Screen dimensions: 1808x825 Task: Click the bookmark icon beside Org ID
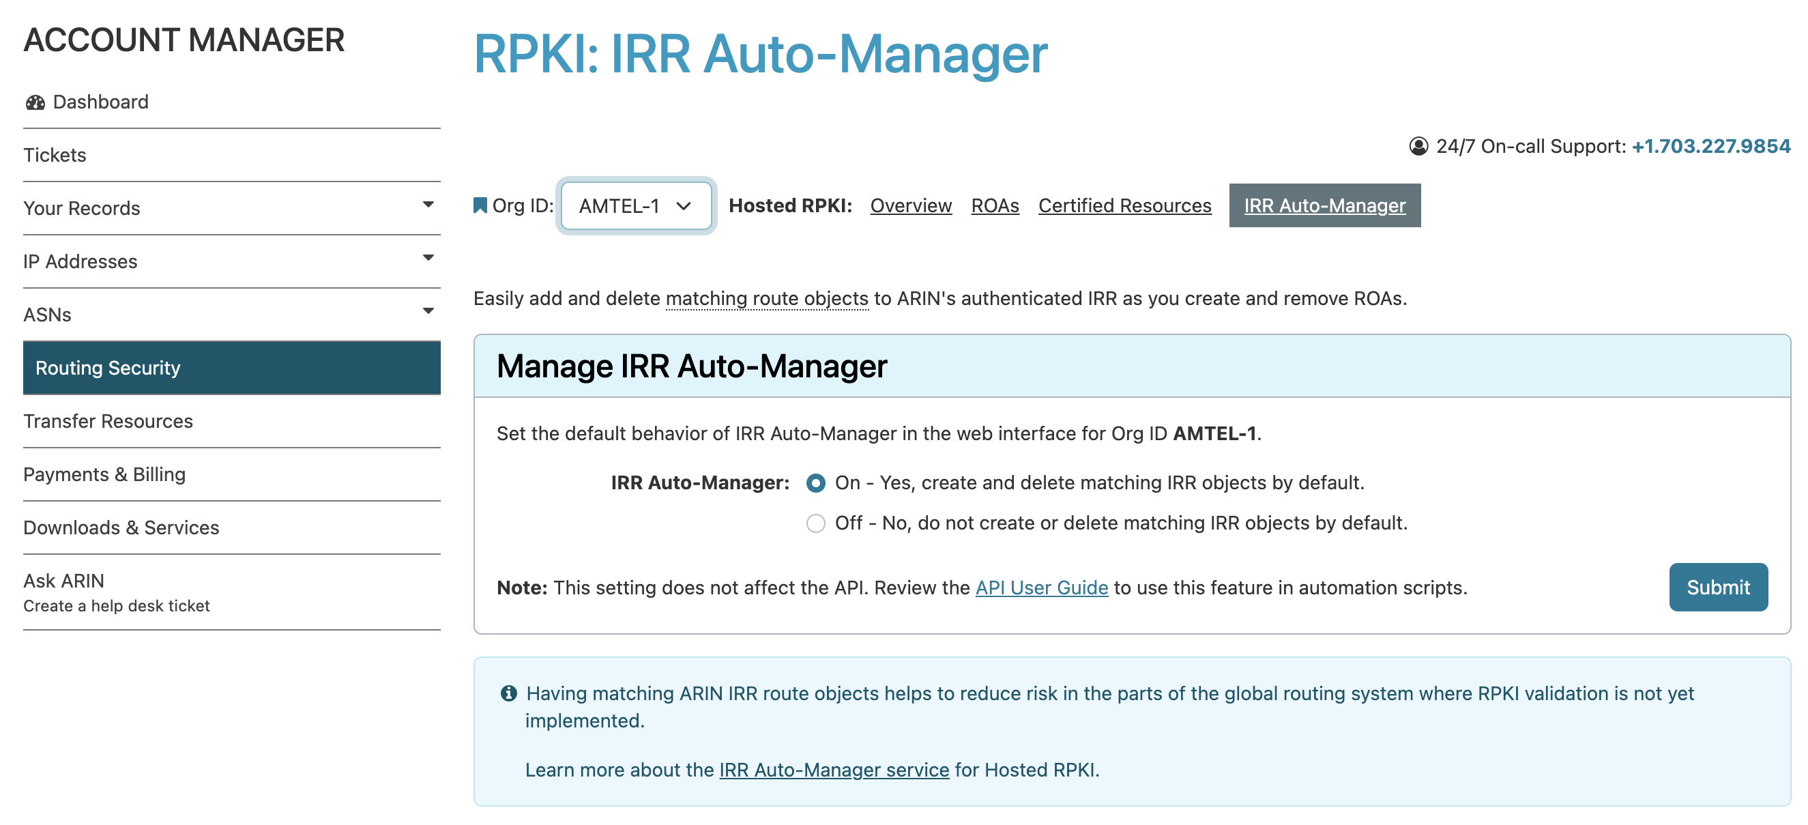(480, 205)
